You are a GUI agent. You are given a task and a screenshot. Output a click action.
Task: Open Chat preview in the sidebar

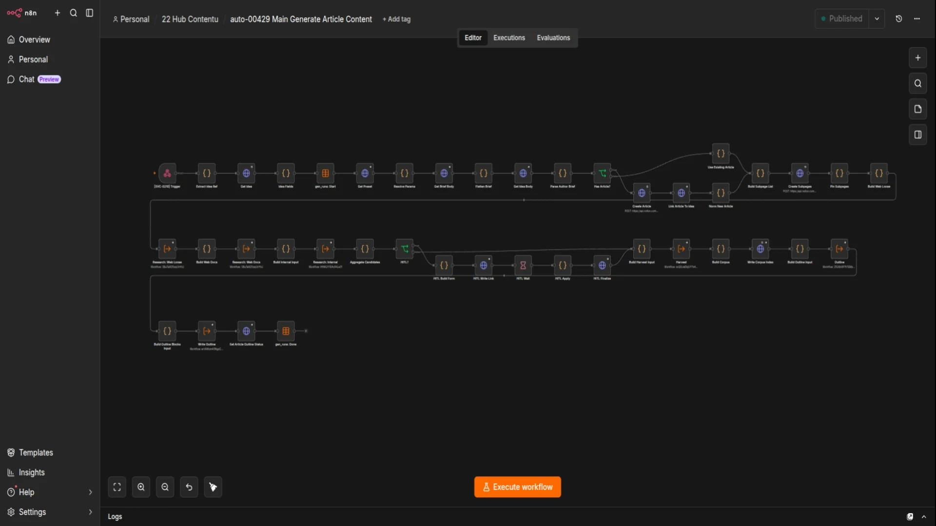(x=50, y=79)
